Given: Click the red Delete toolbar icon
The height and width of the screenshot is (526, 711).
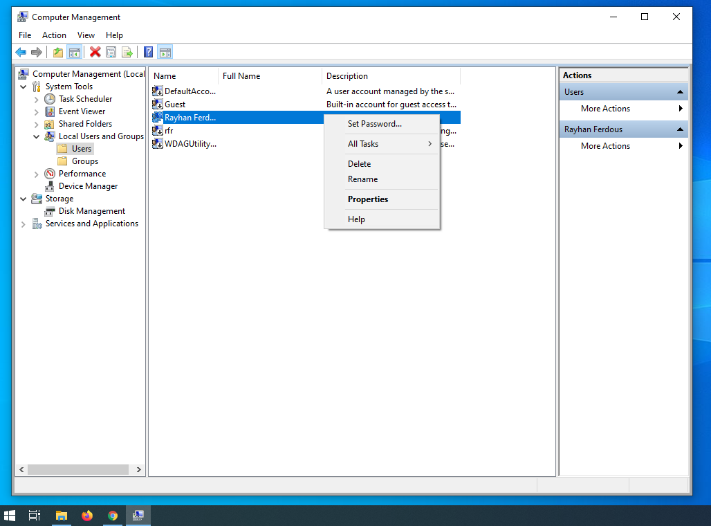Looking at the screenshot, I should (95, 52).
